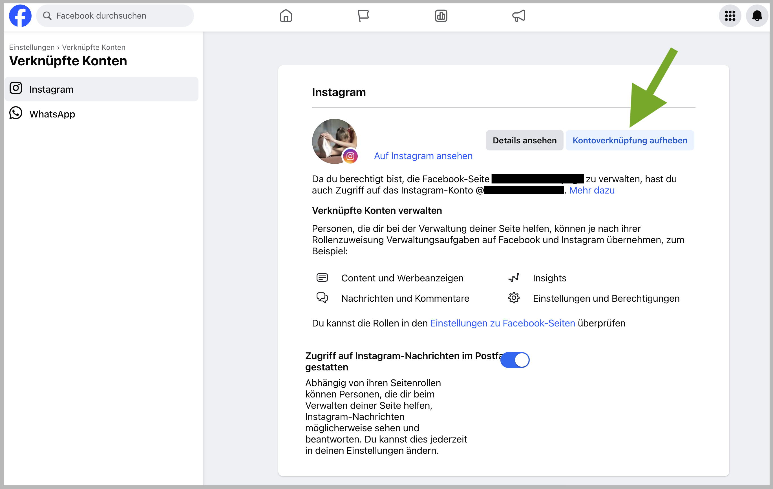Click the Instagram badge on profile picture

click(350, 156)
